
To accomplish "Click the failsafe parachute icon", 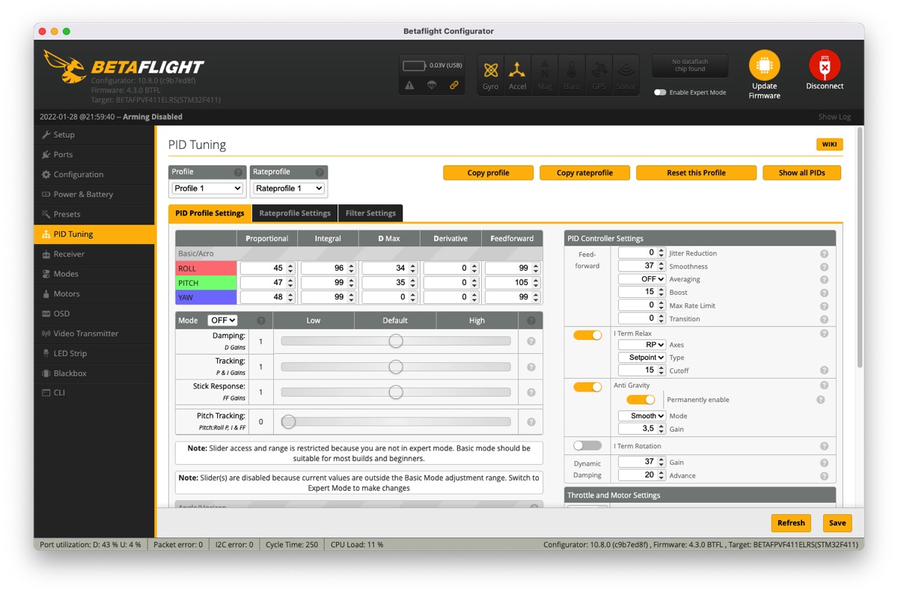I will coord(432,85).
